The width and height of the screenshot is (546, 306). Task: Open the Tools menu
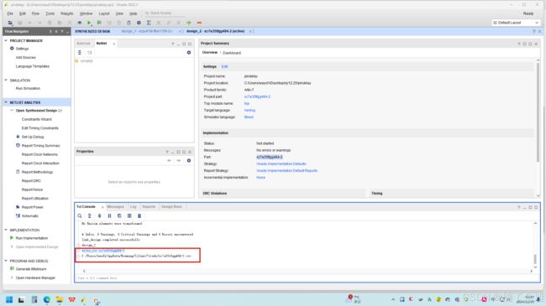point(50,13)
